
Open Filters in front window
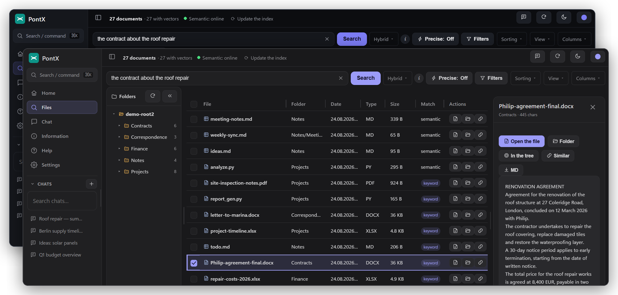491,78
